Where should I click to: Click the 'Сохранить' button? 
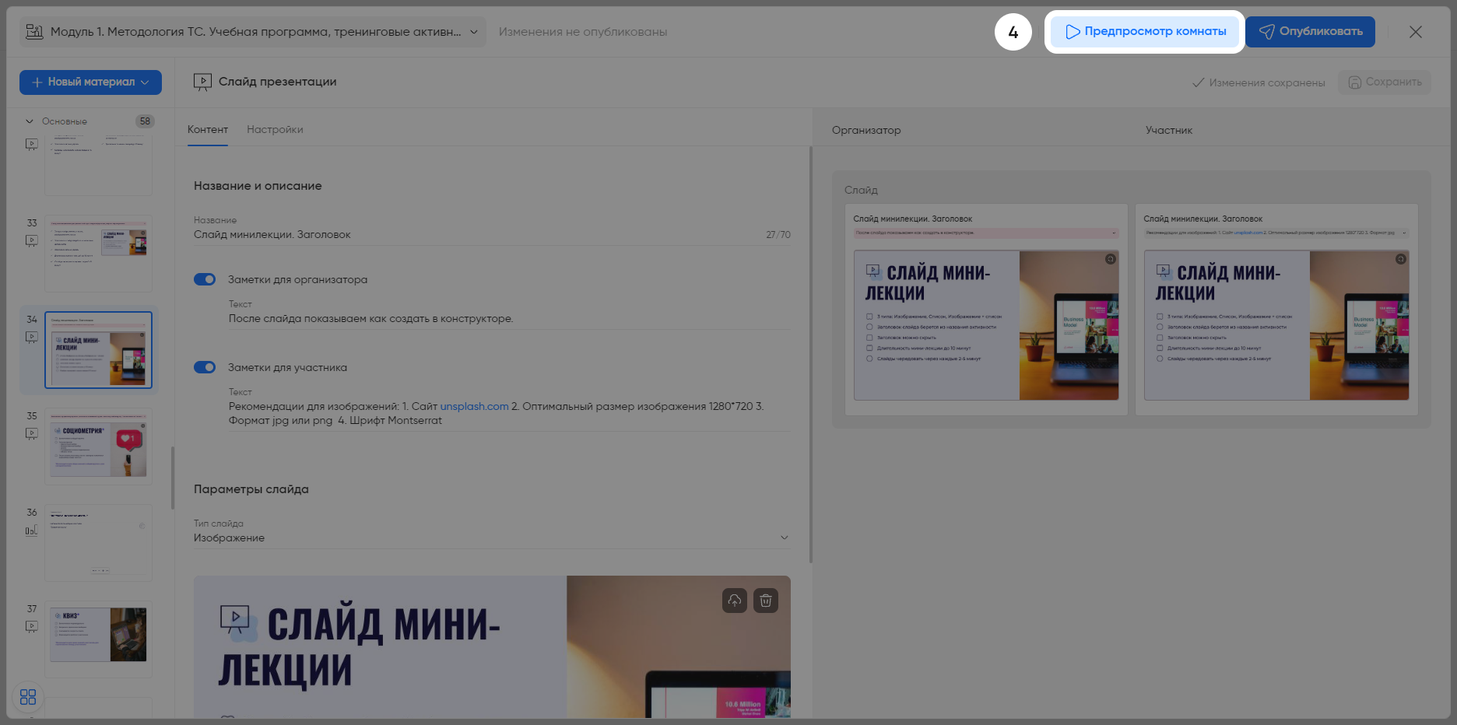(1385, 82)
